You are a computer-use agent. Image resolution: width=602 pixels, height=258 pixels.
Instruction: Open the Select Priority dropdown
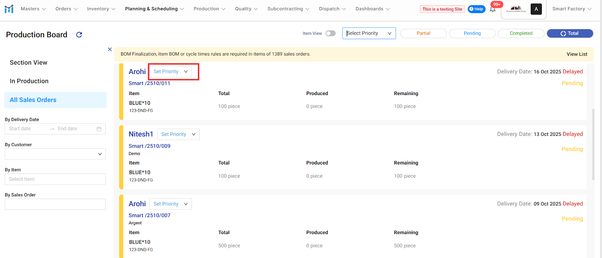[369, 33]
